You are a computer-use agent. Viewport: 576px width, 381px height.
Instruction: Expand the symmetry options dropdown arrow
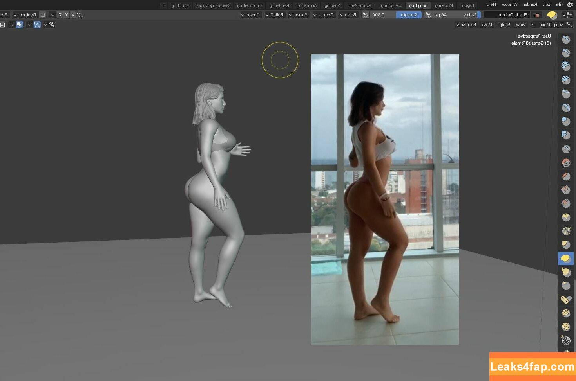[53, 15]
